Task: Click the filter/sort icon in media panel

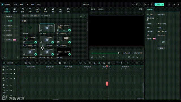Action: 81,16
